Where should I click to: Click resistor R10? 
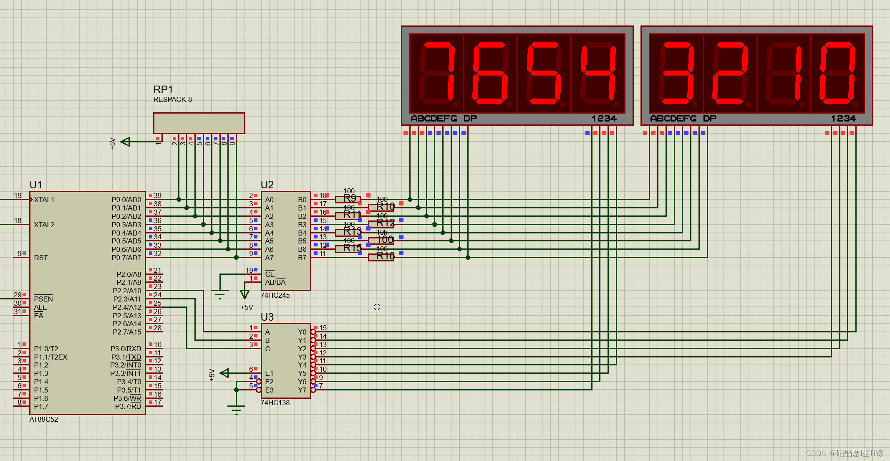point(381,207)
